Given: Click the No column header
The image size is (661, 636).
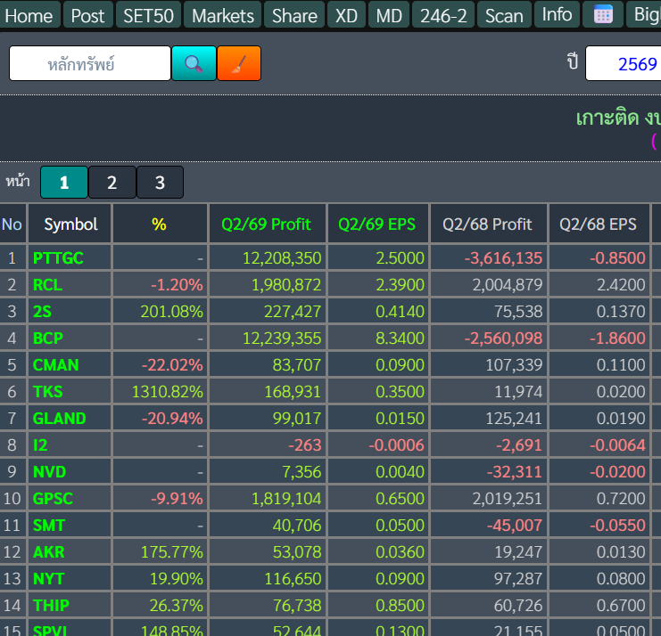Looking at the screenshot, I should [x=12, y=224].
